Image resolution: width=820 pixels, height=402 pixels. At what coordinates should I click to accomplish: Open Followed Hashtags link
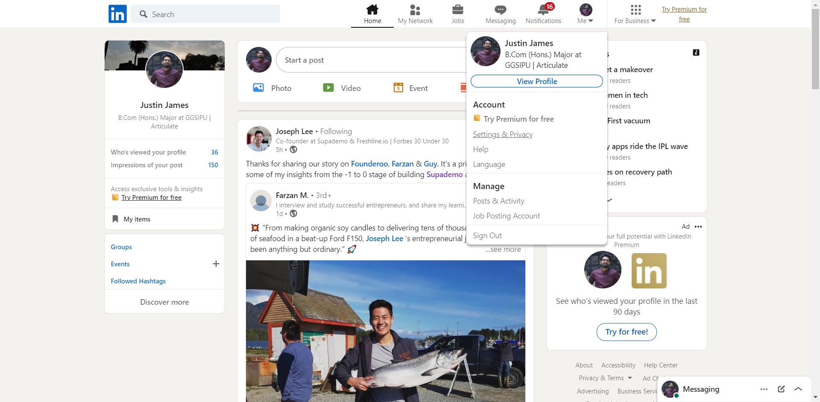point(138,281)
